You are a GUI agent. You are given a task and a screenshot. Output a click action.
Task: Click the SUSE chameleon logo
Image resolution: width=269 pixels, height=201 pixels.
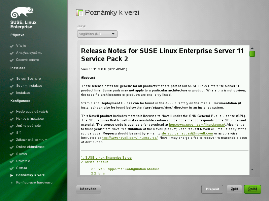pos(22,12)
